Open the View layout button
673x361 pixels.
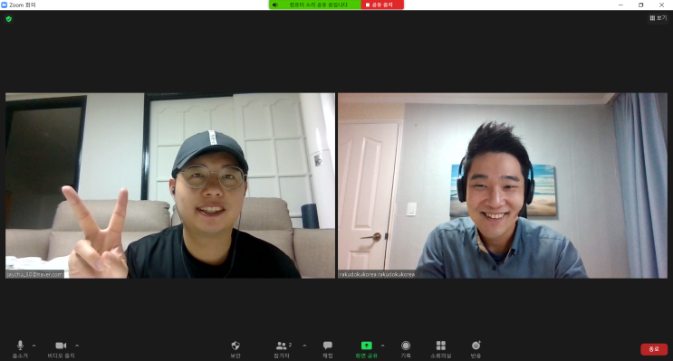[659, 18]
